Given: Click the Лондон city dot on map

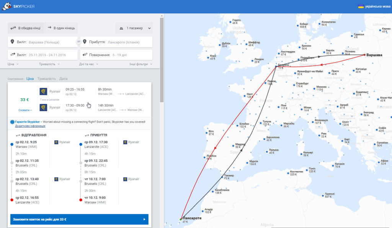Looking at the screenshot, I should [x=252, y=61].
